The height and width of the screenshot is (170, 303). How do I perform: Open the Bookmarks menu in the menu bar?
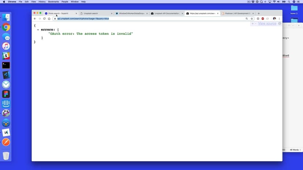point(53,2)
